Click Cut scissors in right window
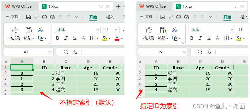The width and height of the screenshot is (250, 112). point(174,30)
